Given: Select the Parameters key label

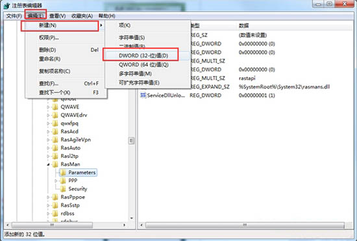Looking at the screenshot, I should 82,172.
